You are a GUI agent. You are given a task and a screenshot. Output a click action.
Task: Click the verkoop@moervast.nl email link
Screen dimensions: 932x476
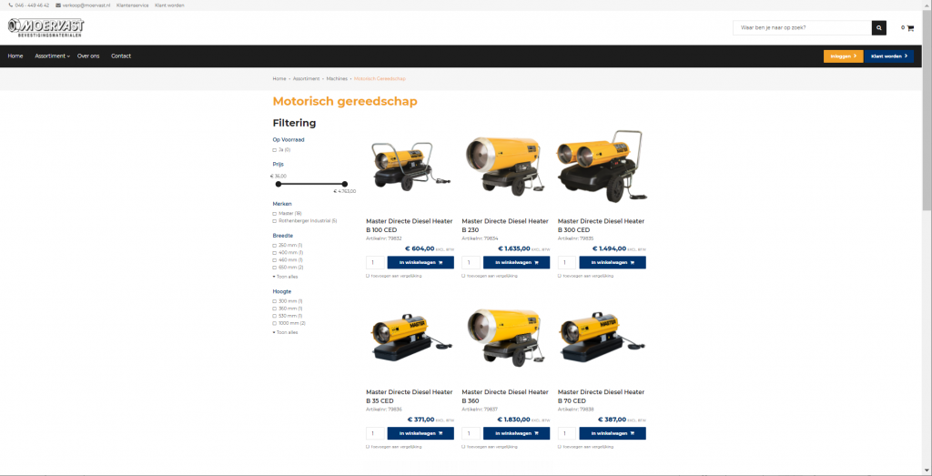pos(83,5)
